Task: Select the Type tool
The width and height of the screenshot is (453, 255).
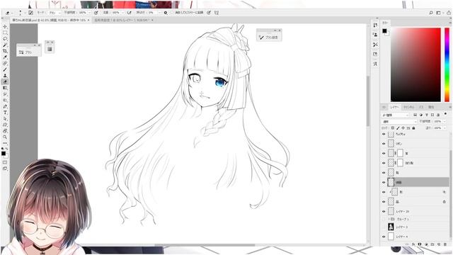Action: (x=5, y=113)
